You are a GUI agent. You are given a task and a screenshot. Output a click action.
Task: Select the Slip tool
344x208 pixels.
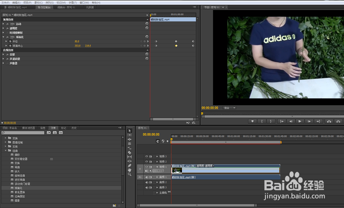[x=129, y=157]
